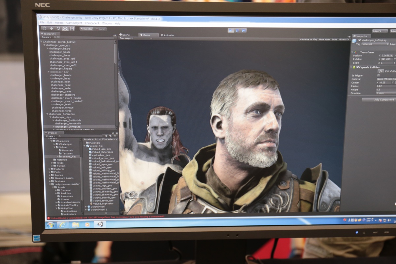Viewport: 396px width, 264px height.
Task: Enable the Is Trigger checkbox
Action: pyautogui.click(x=379, y=75)
